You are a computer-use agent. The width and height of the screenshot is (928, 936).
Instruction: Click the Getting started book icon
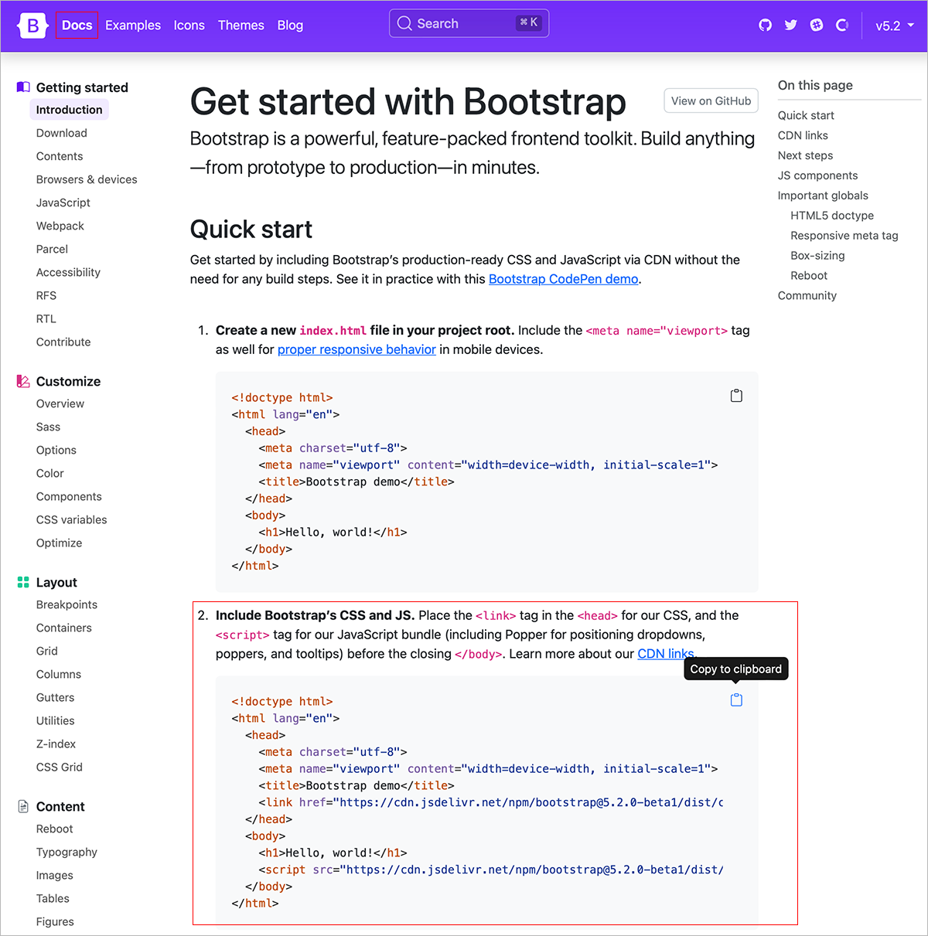pyautogui.click(x=23, y=87)
